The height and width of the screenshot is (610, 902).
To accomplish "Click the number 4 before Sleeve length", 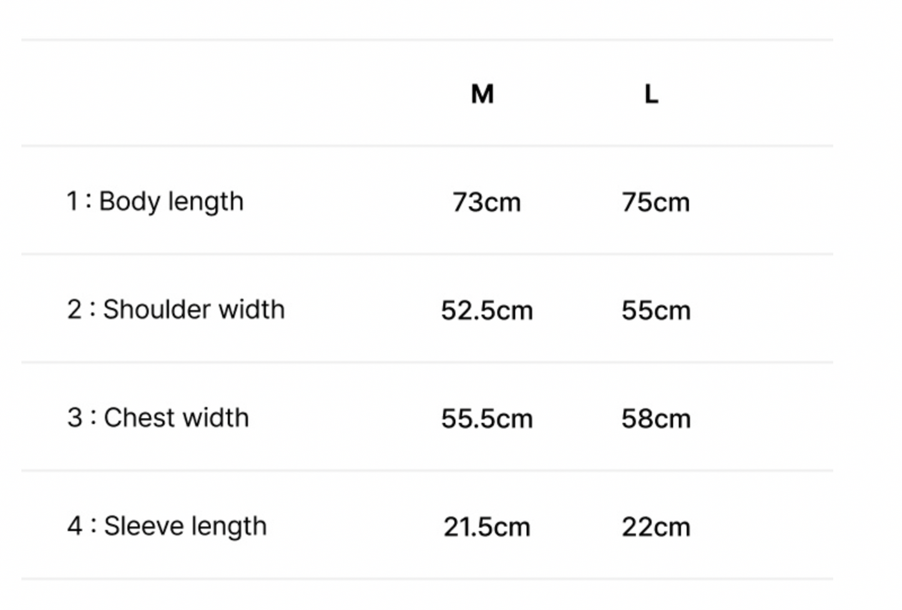I will point(74,526).
